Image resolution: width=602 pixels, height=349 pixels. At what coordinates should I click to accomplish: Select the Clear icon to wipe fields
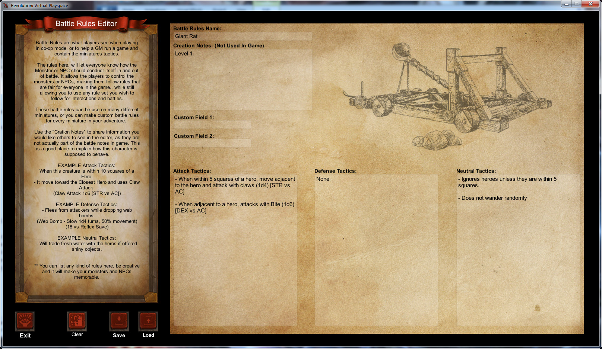pos(77,321)
